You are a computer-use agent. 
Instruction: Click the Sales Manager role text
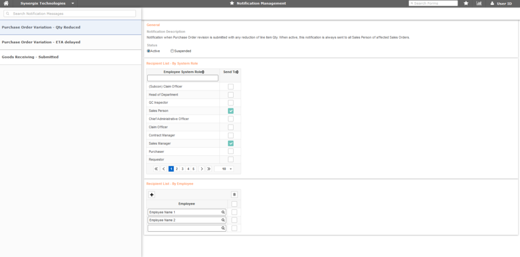click(159, 144)
